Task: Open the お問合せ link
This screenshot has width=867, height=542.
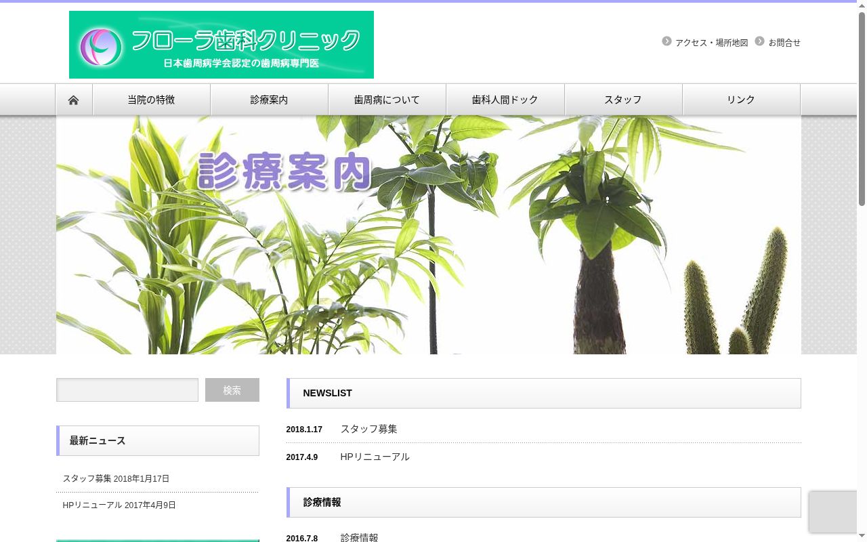Action: (x=784, y=43)
